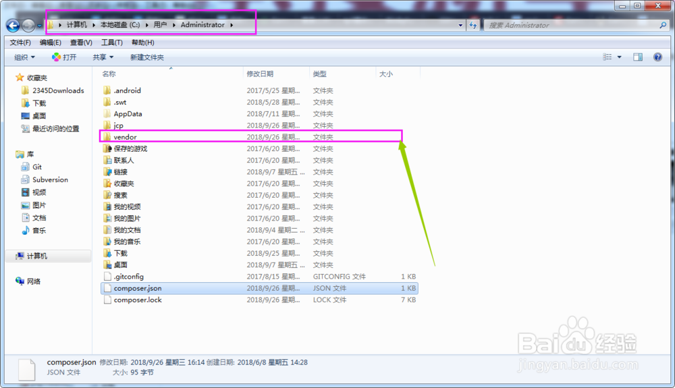Select 计算机 in the navigation pane

pos(36,256)
